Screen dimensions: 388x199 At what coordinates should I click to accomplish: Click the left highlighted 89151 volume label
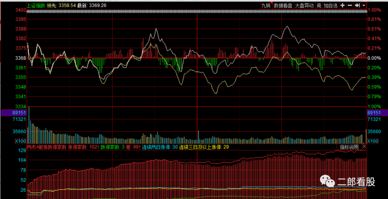pos(13,113)
